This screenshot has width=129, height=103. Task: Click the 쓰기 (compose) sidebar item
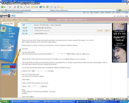click(10, 31)
